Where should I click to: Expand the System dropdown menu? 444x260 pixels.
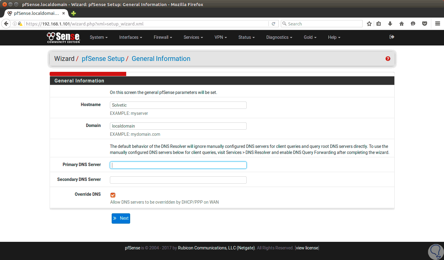coord(99,37)
